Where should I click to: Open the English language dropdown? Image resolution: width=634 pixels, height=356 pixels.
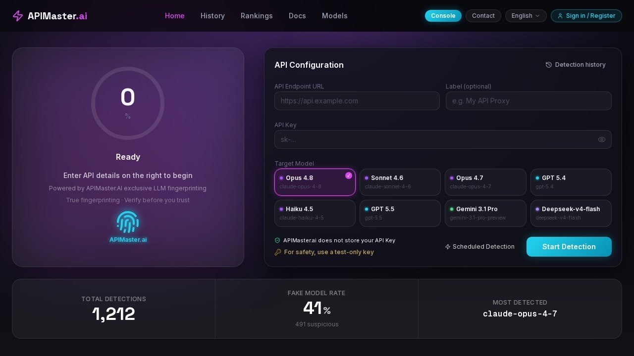pos(526,16)
